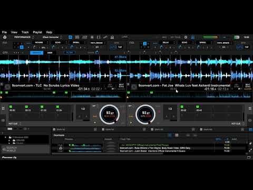The width and height of the screenshot is (253, 190).
Task: Click the TLC No Scrubs track title
Action: tap(45, 85)
